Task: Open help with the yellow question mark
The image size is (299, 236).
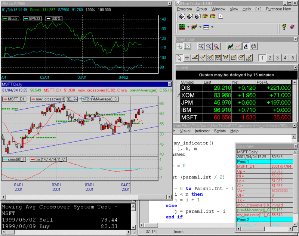Action: click(284, 27)
